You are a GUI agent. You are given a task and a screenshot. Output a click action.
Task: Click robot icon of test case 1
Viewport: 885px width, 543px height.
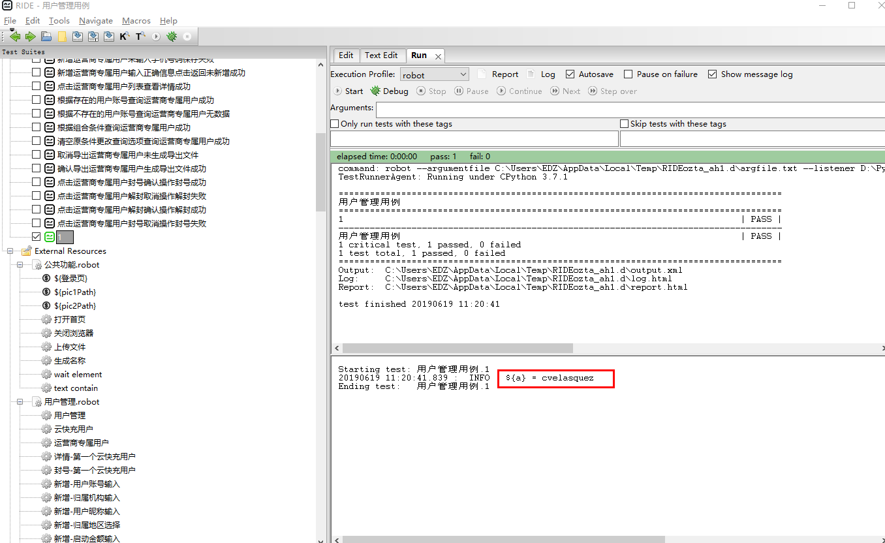click(50, 237)
